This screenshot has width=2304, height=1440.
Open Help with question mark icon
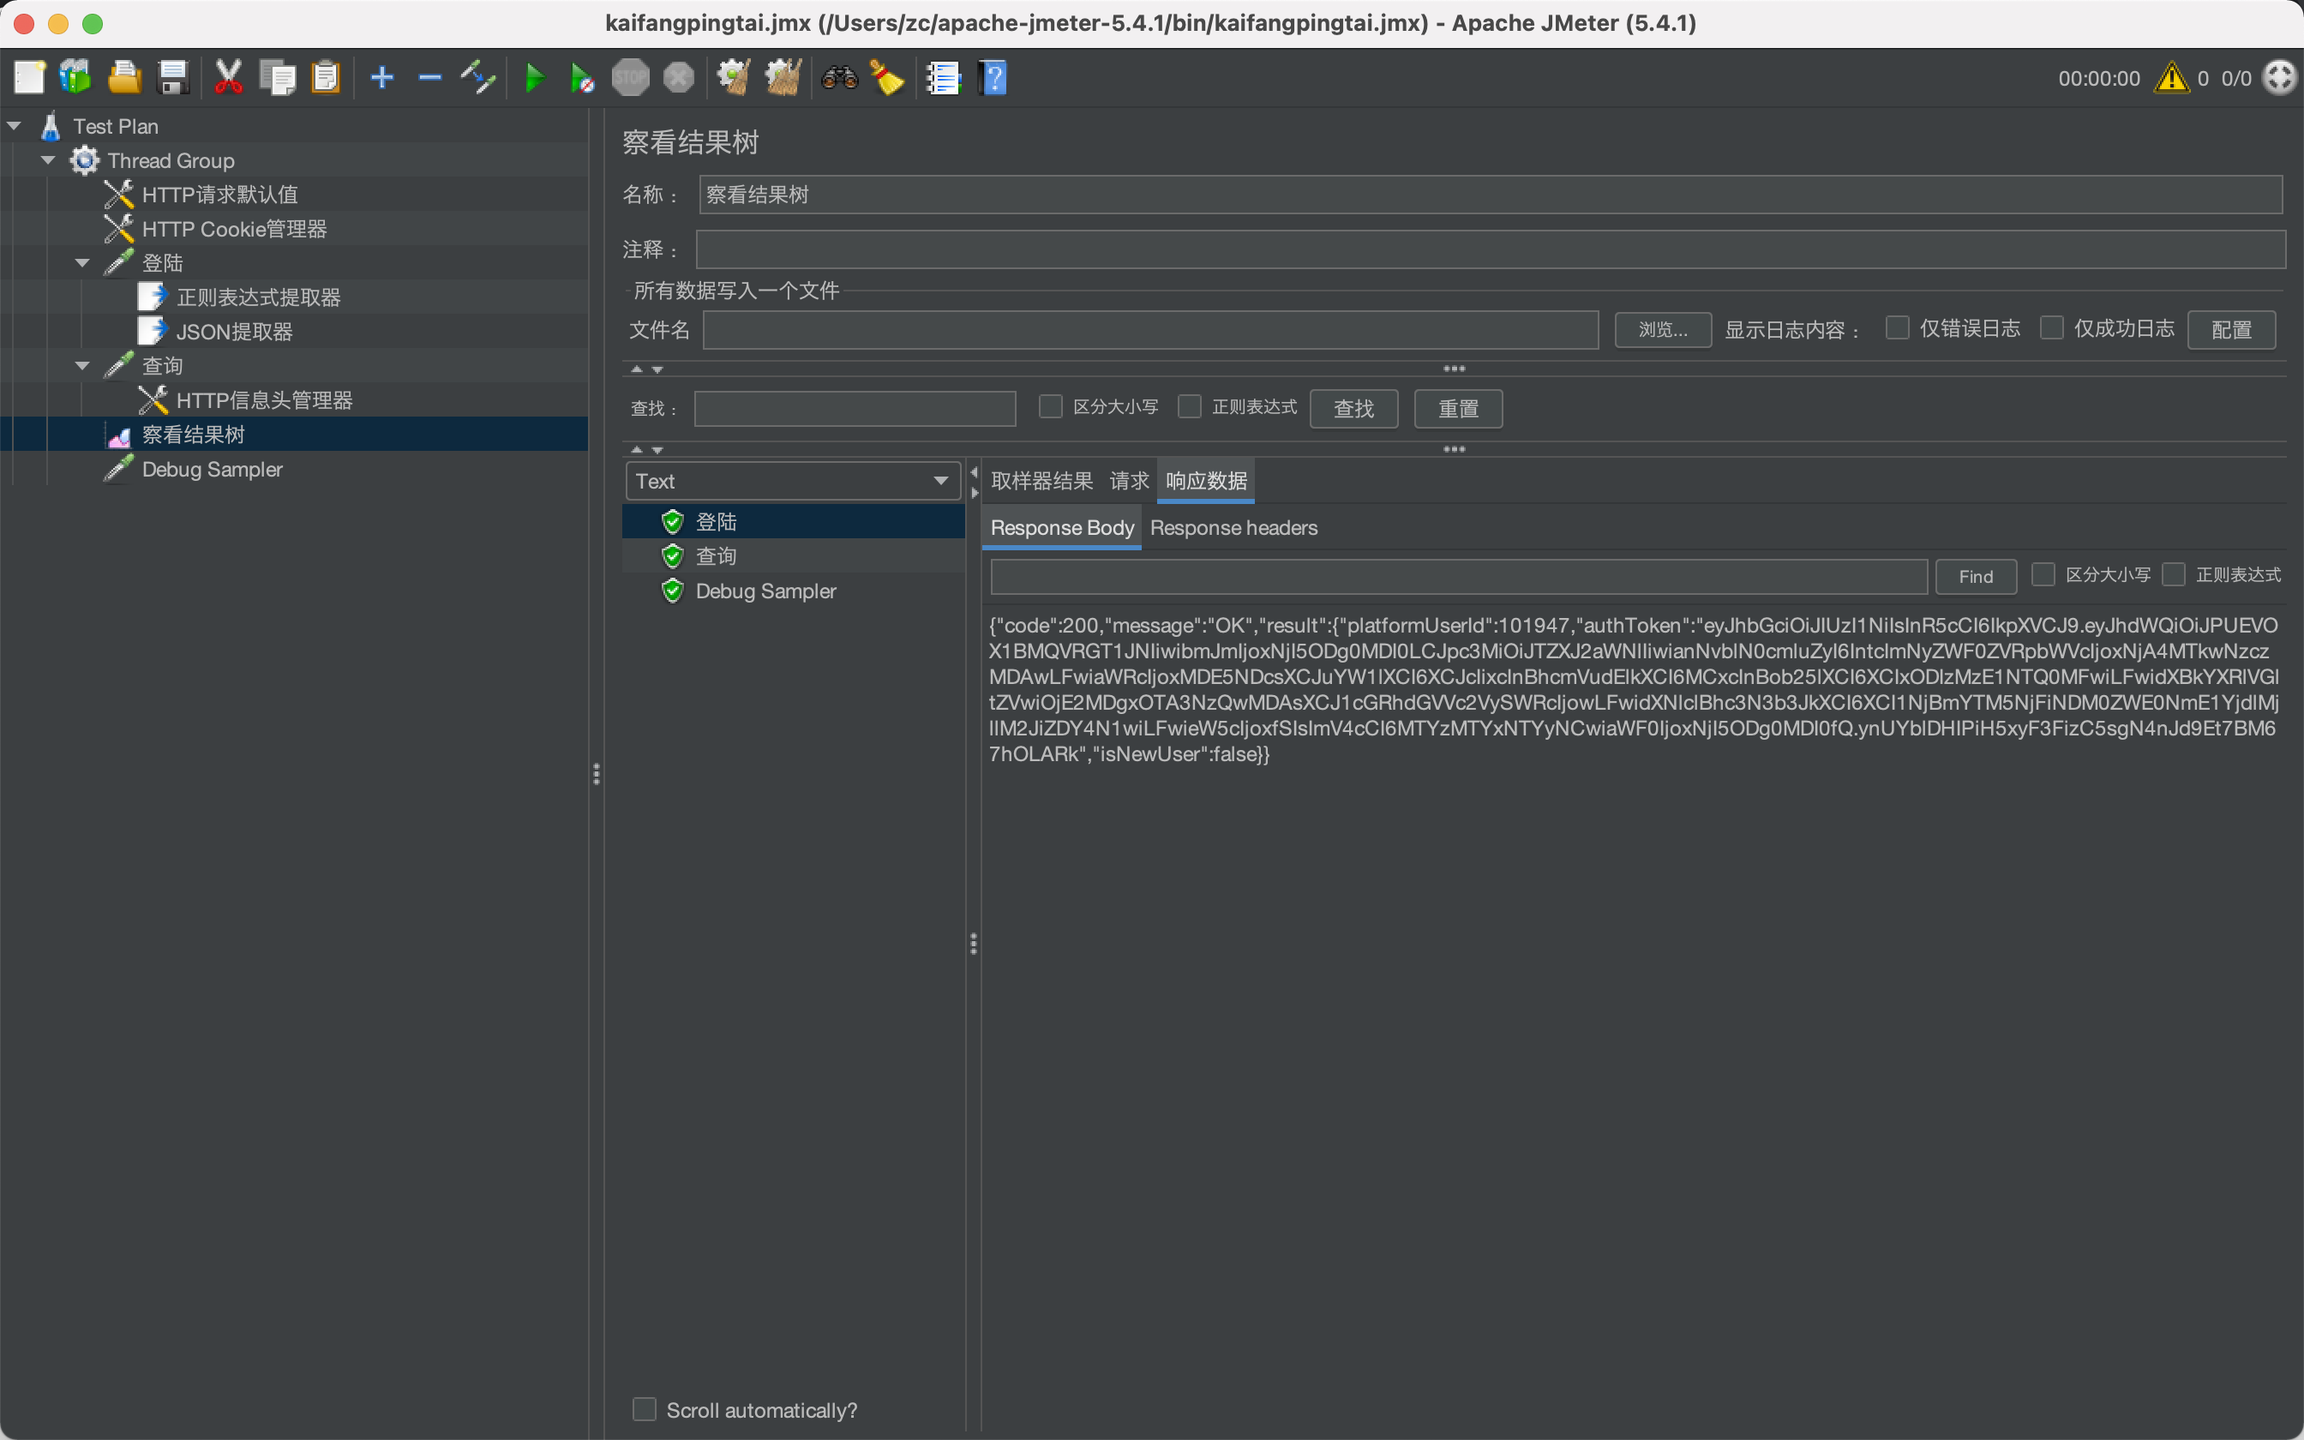tap(993, 77)
